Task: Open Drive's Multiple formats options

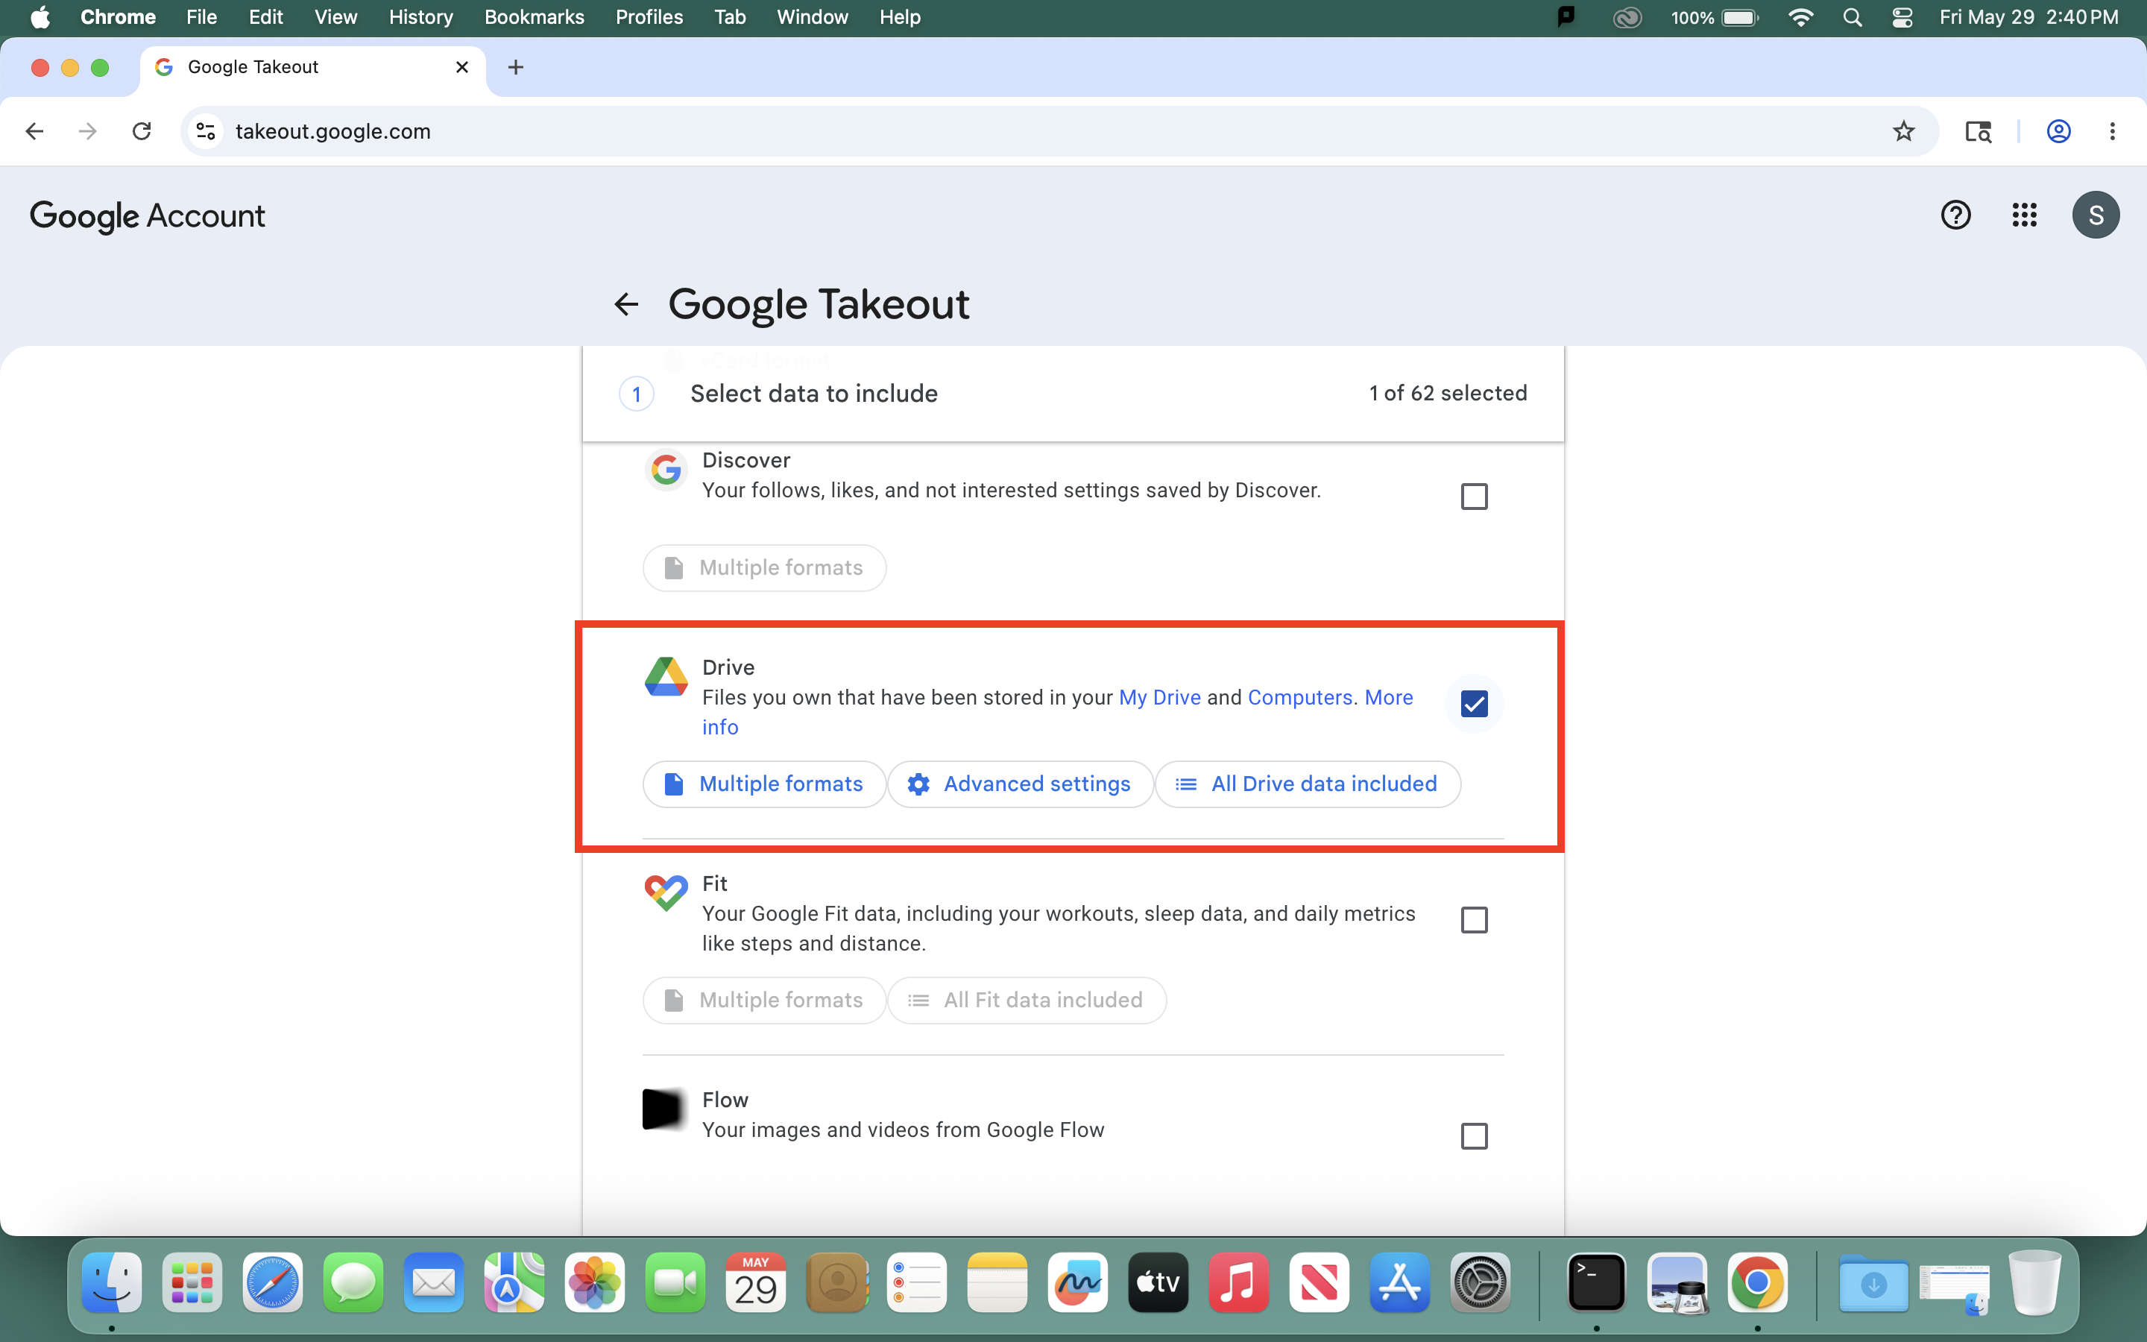Action: click(x=764, y=784)
